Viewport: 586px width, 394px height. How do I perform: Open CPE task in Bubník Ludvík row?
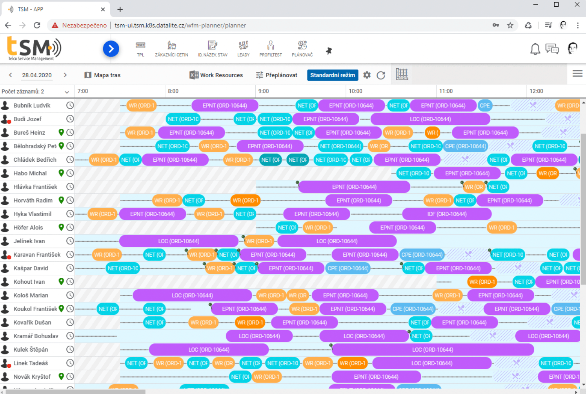485,105
